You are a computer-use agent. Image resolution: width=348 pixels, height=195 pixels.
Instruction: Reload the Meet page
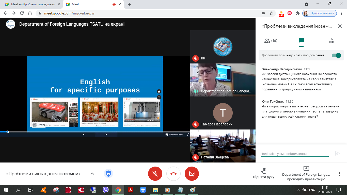(22, 13)
